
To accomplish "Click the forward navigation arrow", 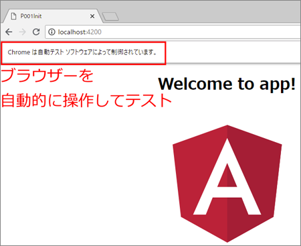I will [22, 32].
